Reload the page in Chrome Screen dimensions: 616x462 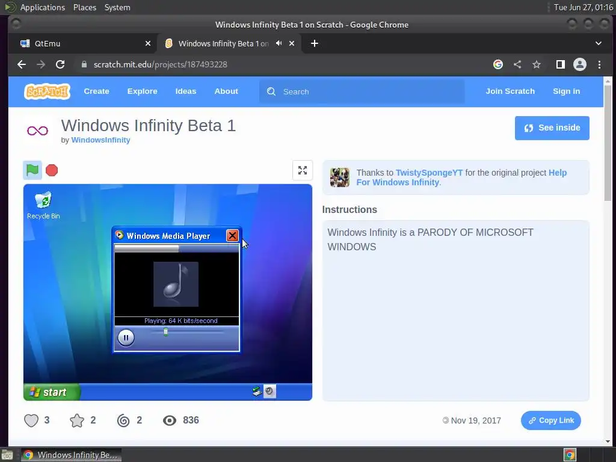click(x=60, y=64)
